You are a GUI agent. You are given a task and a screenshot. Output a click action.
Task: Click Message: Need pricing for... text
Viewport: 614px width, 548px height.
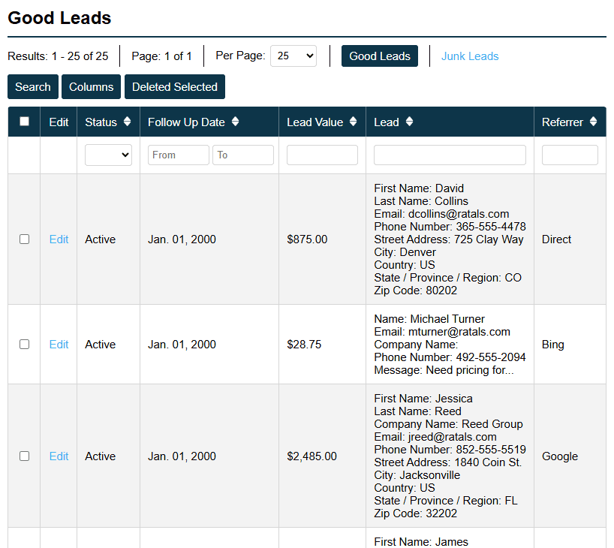click(444, 370)
